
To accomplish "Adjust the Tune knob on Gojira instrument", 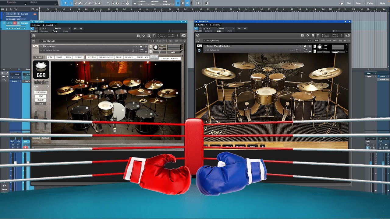I will (x=320, y=47).
